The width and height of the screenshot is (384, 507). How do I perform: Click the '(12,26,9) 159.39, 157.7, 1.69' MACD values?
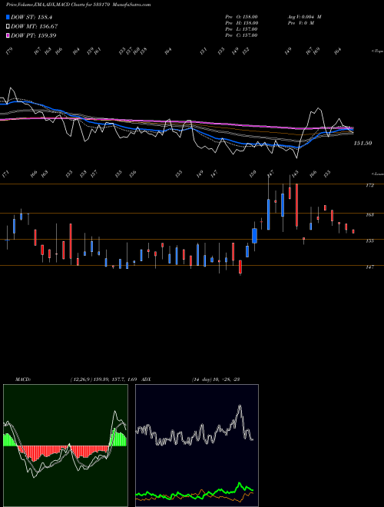pos(104,379)
